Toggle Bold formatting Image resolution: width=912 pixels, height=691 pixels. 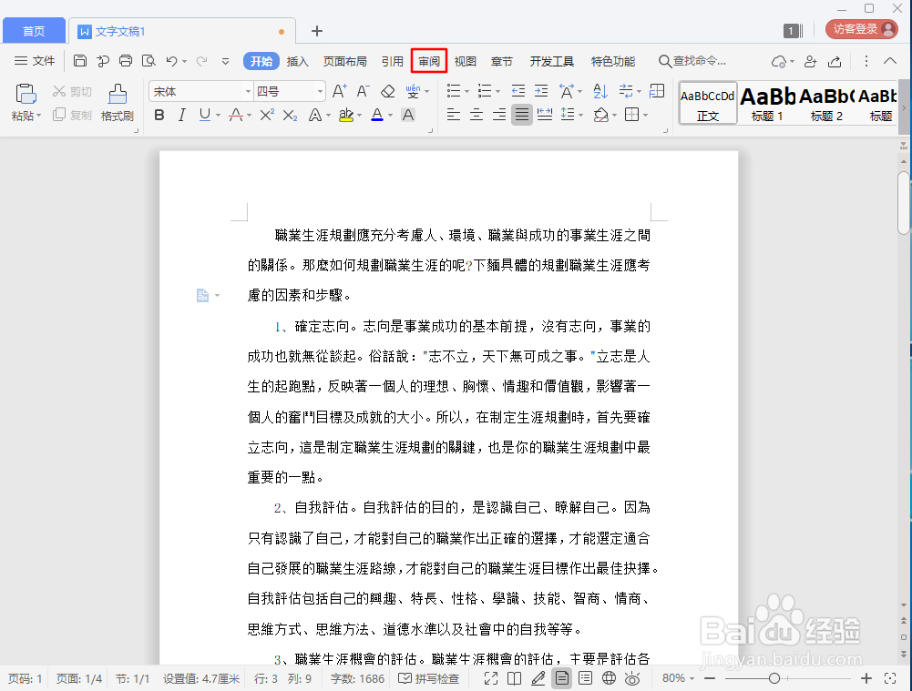point(159,115)
